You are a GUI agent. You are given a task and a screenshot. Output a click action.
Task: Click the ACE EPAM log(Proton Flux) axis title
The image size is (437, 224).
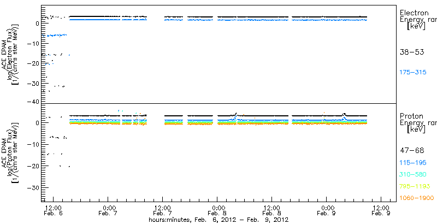pos(11,152)
